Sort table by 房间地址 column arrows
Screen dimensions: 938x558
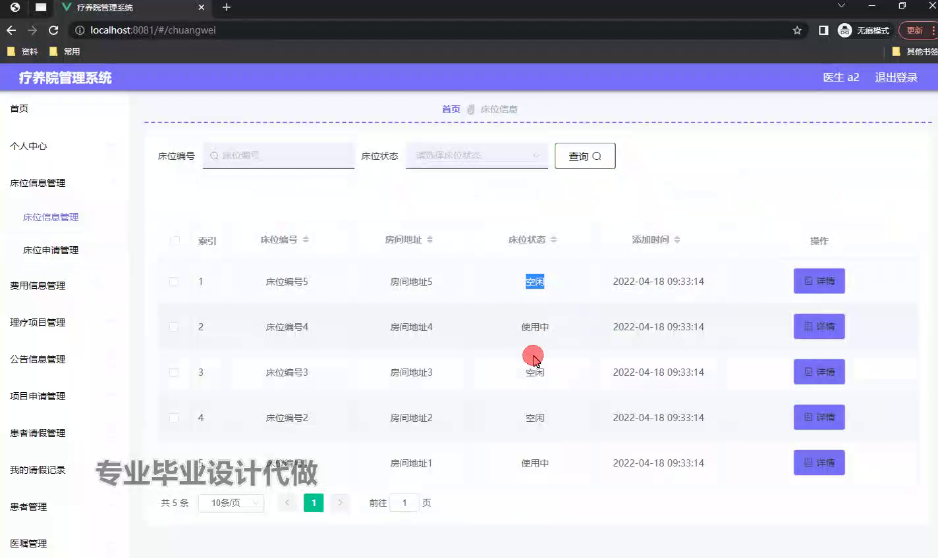pos(429,240)
